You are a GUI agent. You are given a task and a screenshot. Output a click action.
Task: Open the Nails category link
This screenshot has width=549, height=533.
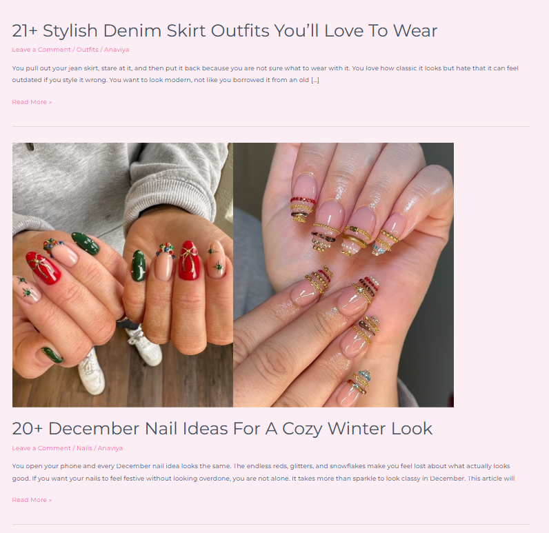[84, 448]
